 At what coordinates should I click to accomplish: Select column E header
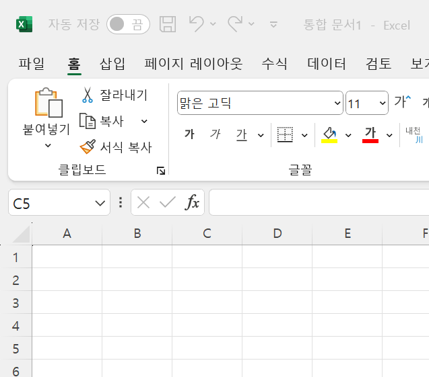click(x=348, y=234)
